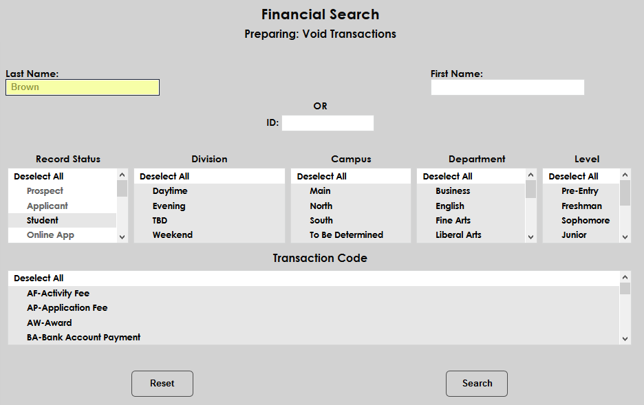Choose Prospect record status option
Image resolution: width=644 pixels, height=405 pixels.
pyautogui.click(x=45, y=191)
